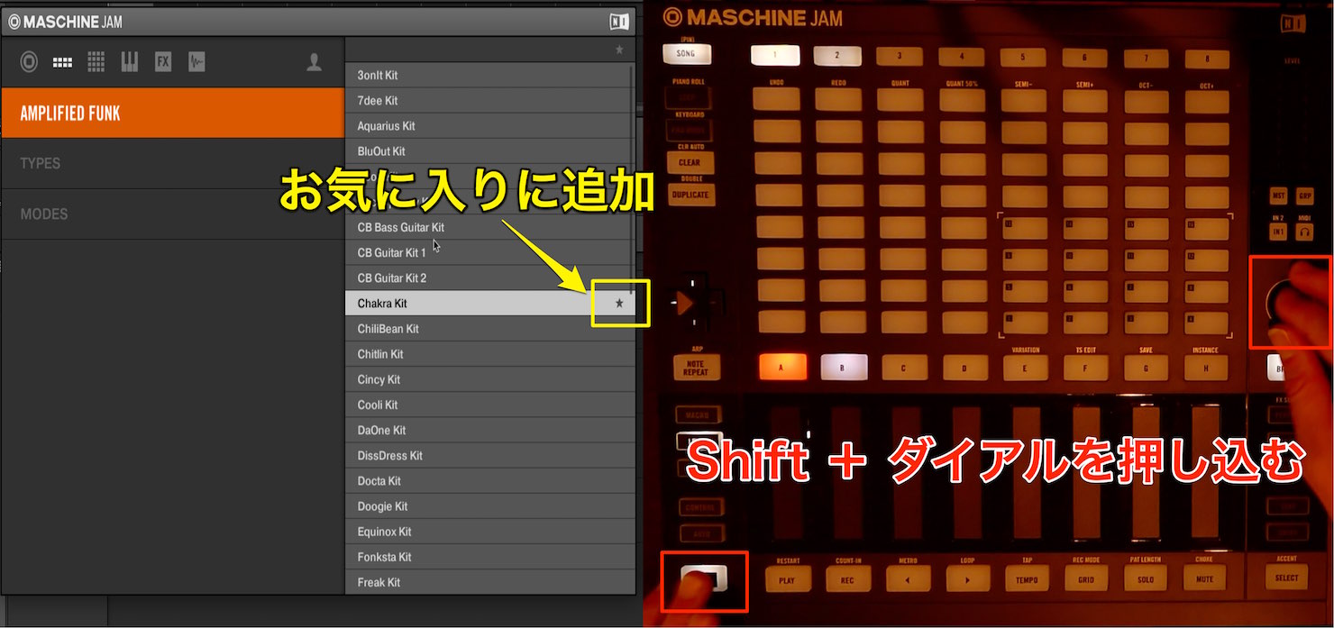The height and width of the screenshot is (628, 1334).
Task: Hit the CLEAR button
Action: point(690,162)
